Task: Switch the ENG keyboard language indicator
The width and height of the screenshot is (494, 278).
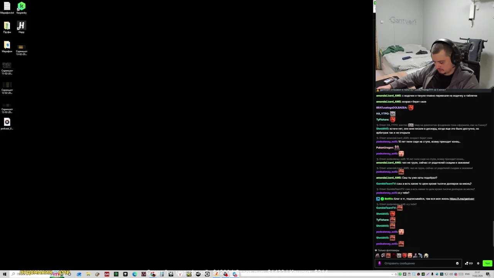Action: pos(467,274)
